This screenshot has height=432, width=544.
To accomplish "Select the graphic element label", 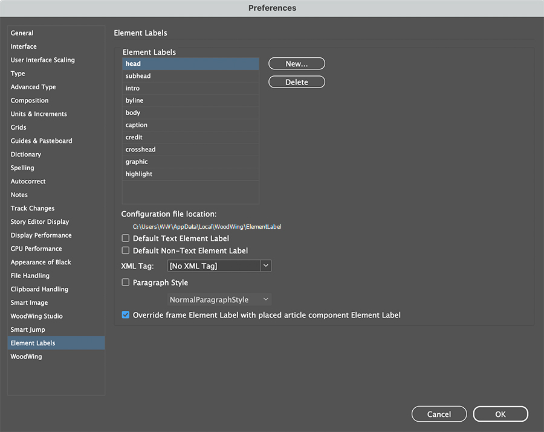I will 190,162.
